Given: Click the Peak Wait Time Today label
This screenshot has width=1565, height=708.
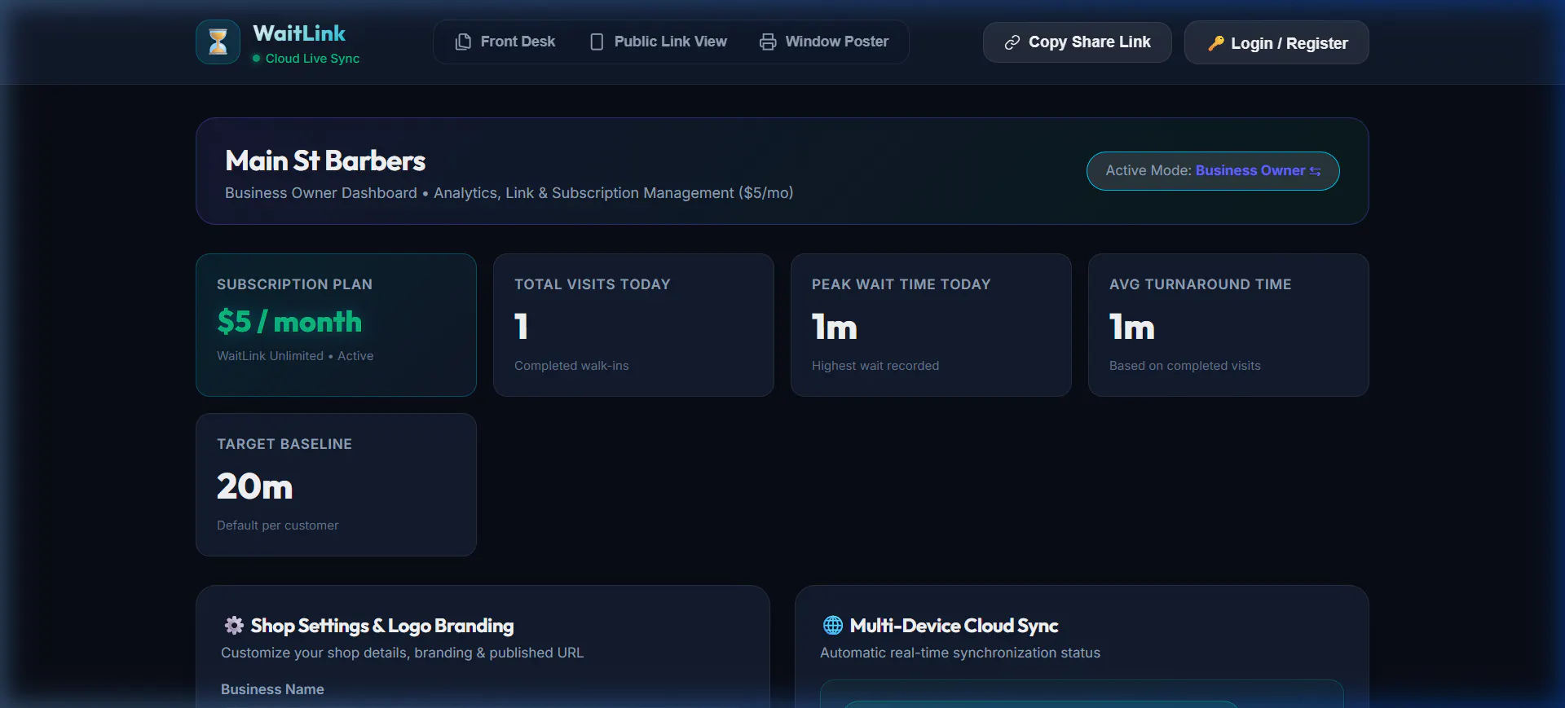Looking at the screenshot, I should (902, 284).
